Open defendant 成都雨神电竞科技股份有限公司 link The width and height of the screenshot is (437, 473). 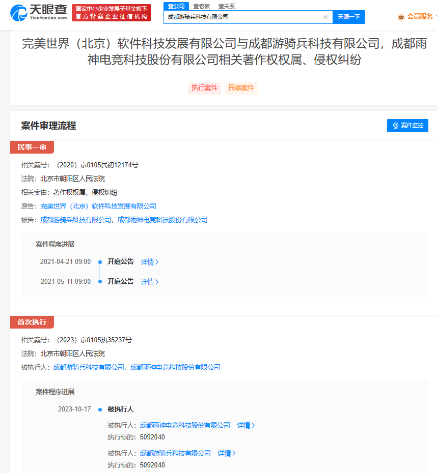click(x=162, y=220)
